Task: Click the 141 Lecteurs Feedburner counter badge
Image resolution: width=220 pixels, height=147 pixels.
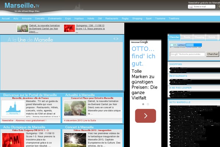Action: tap(186, 45)
